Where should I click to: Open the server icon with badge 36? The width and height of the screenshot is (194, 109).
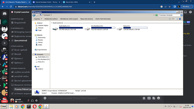pos(4,85)
